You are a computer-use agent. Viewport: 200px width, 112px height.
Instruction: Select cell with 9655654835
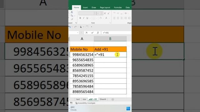point(82,60)
